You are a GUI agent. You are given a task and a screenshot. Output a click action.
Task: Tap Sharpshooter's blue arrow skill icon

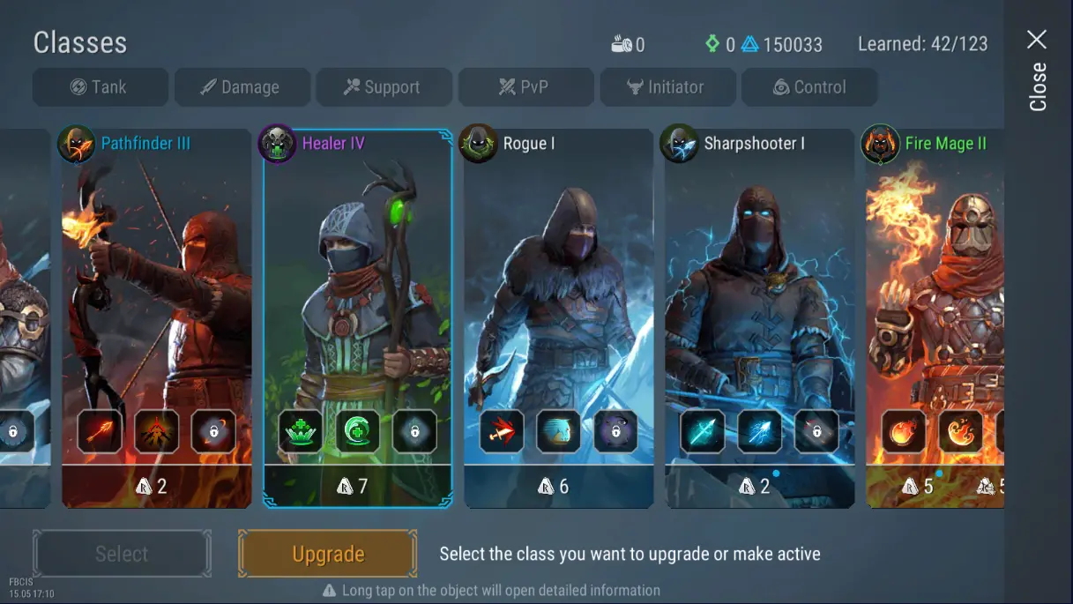[703, 431]
